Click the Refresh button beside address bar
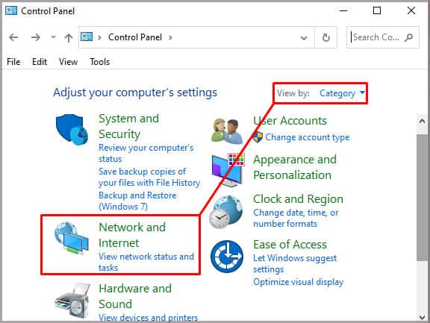The height and width of the screenshot is (323, 430). tap(325, 37)
